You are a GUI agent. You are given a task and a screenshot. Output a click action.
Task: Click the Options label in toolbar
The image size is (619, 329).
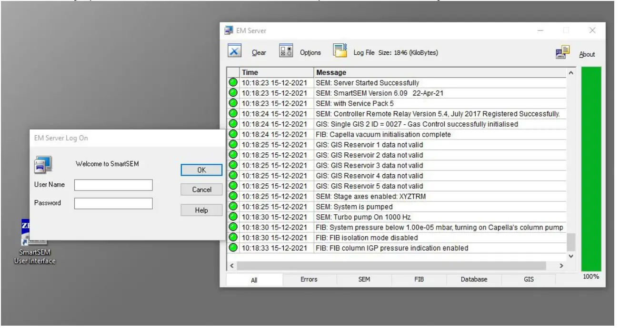pos(310,53)
